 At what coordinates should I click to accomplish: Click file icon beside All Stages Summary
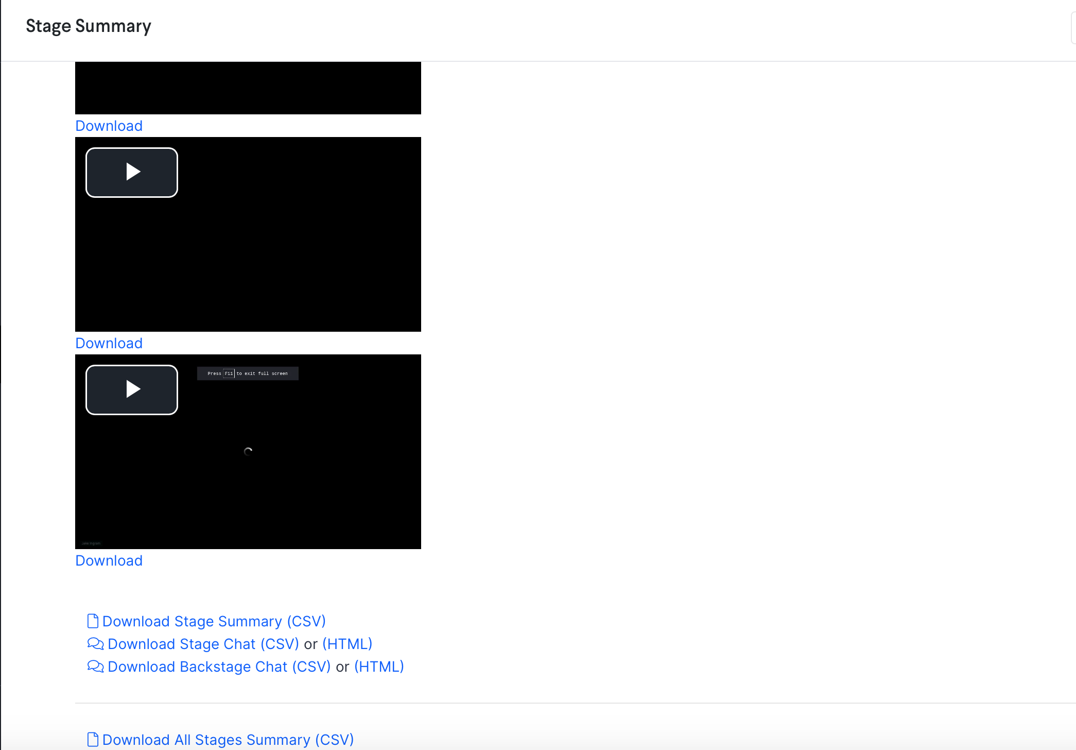click(93, 739)
